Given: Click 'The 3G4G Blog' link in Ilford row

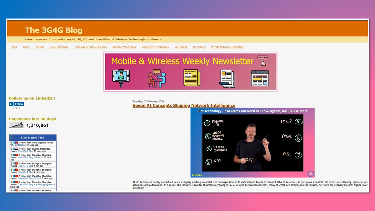Looking at the screenshot, I should [x=18, y=145].
